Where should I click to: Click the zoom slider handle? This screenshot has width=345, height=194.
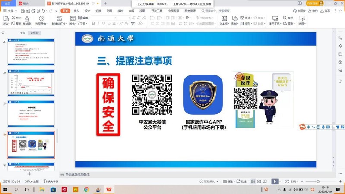318,181
